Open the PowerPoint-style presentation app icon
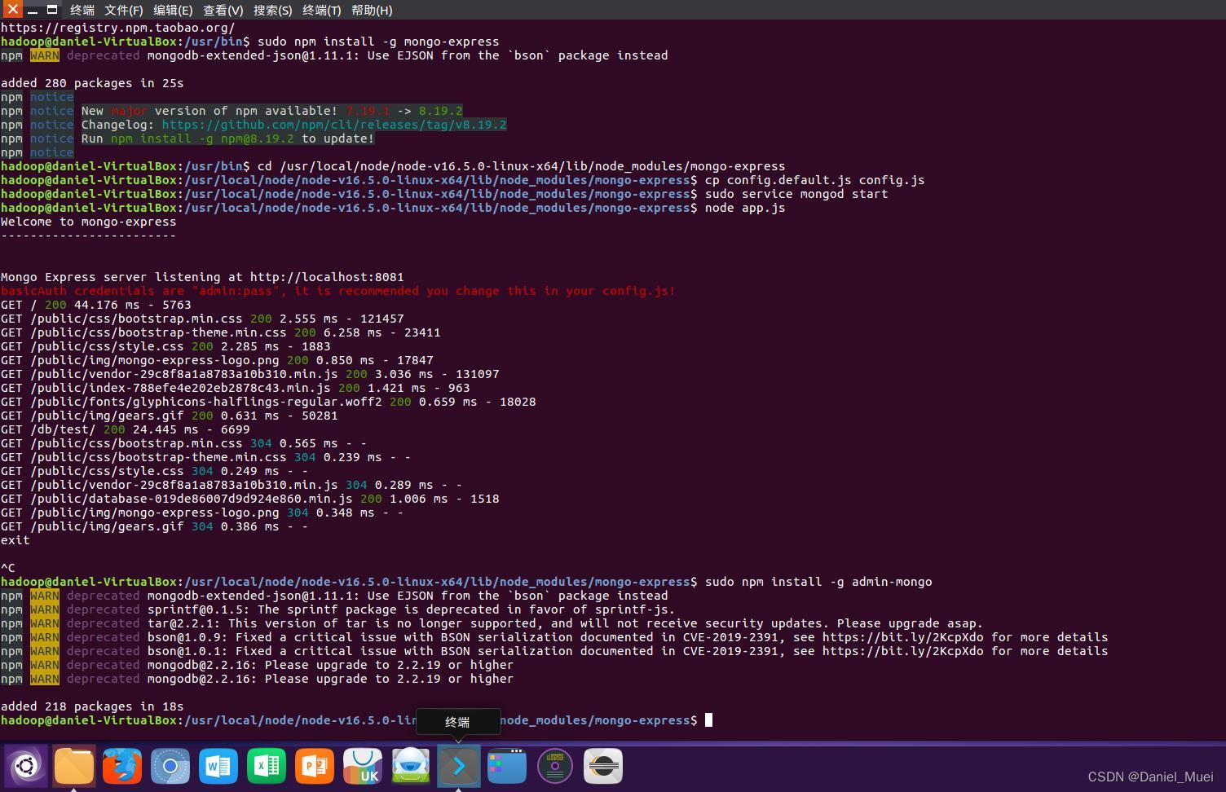Screen dimensions: 1226x792 point(315,766)
